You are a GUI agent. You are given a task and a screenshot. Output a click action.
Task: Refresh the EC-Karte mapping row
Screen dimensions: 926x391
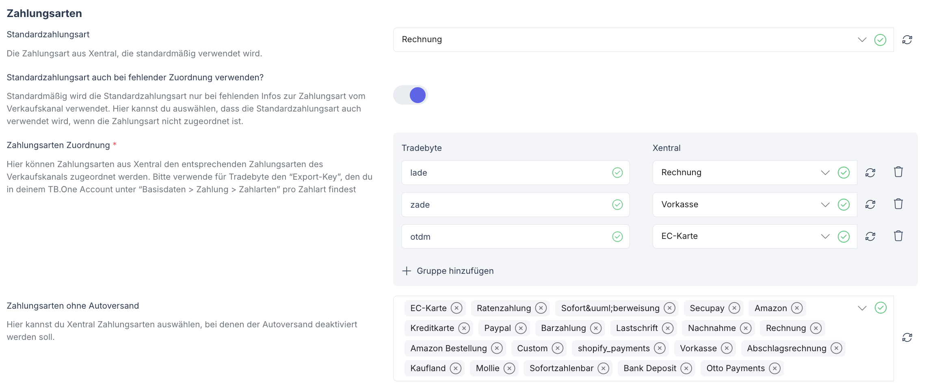[x=870, y=236]
